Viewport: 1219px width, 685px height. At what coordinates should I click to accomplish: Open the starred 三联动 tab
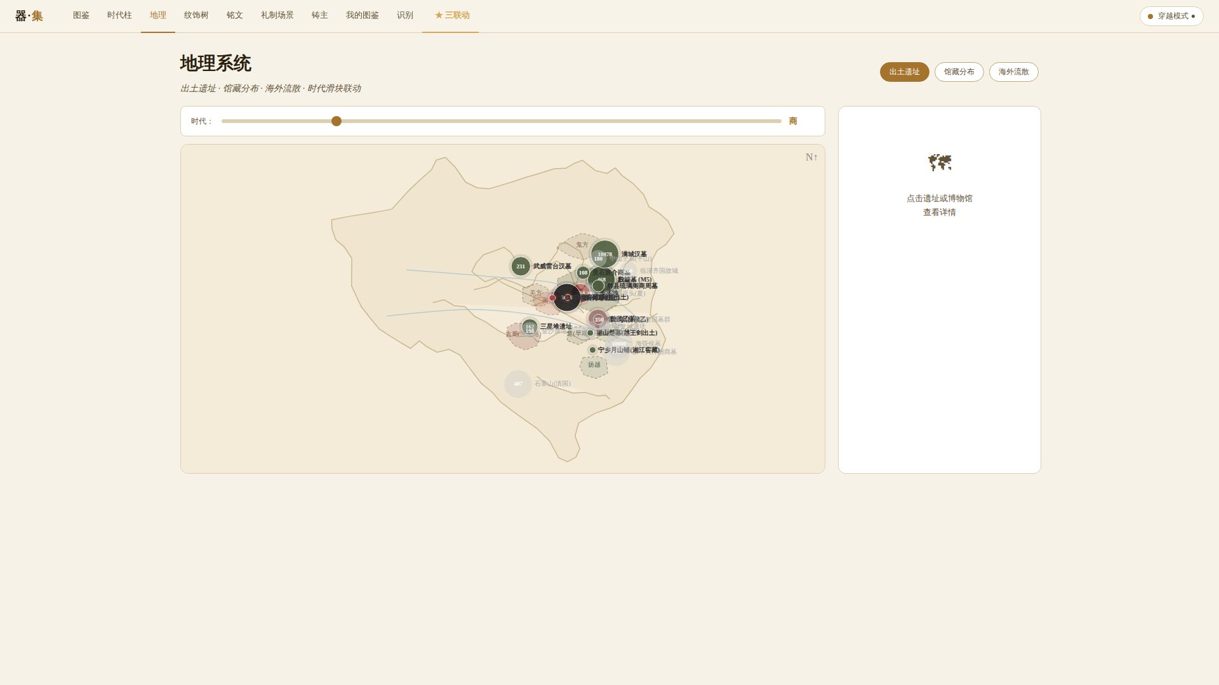tap(451, 15)
